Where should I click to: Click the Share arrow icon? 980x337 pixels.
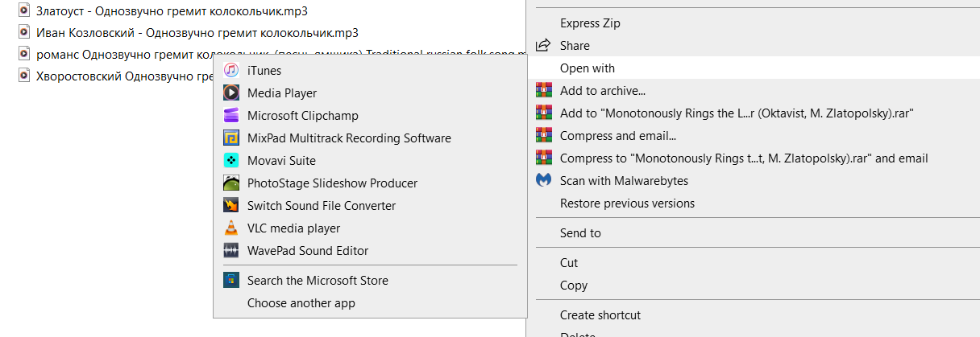pos(544,46)
